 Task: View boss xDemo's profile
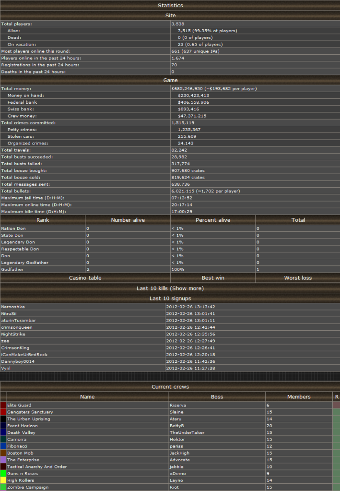coord(177,473)
